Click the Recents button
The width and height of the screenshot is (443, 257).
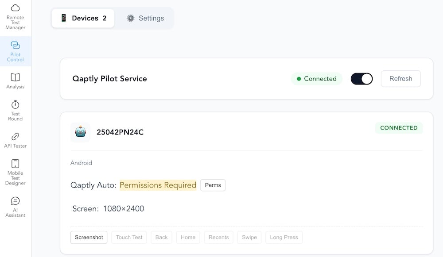coord(219,237)
